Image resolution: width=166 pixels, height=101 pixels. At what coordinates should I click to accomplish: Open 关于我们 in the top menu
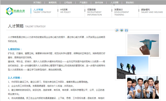click(x=37, y=2)
